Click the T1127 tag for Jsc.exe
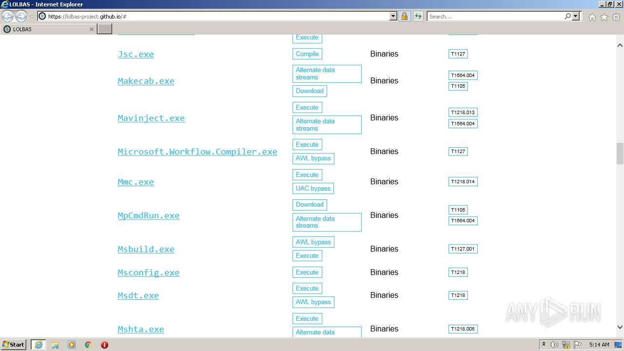The image size is (624, 351). (458, 54)
